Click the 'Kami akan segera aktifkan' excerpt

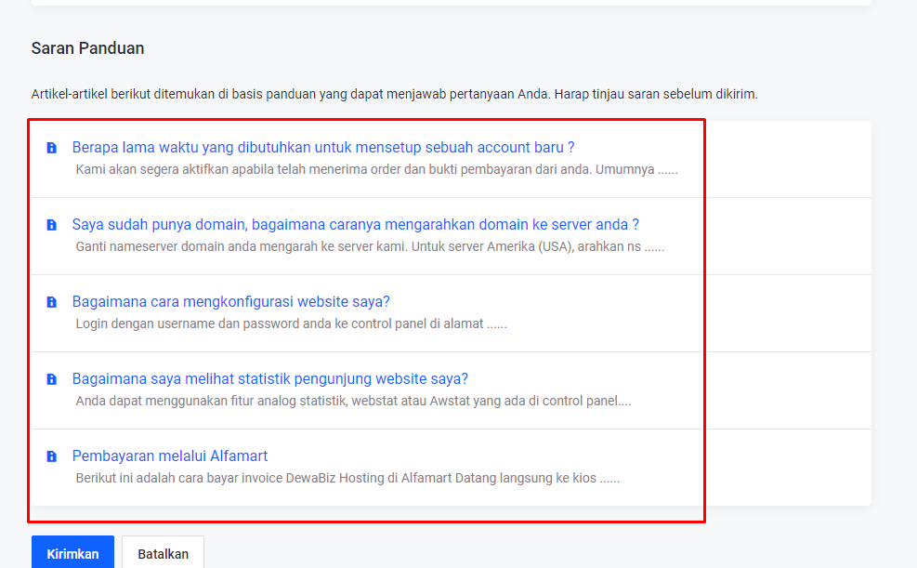coord(376,170)
